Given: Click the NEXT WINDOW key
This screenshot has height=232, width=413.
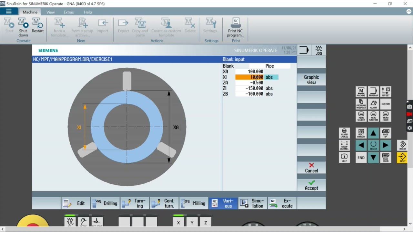Looking at the screenshot, I should tap(361, 133).
